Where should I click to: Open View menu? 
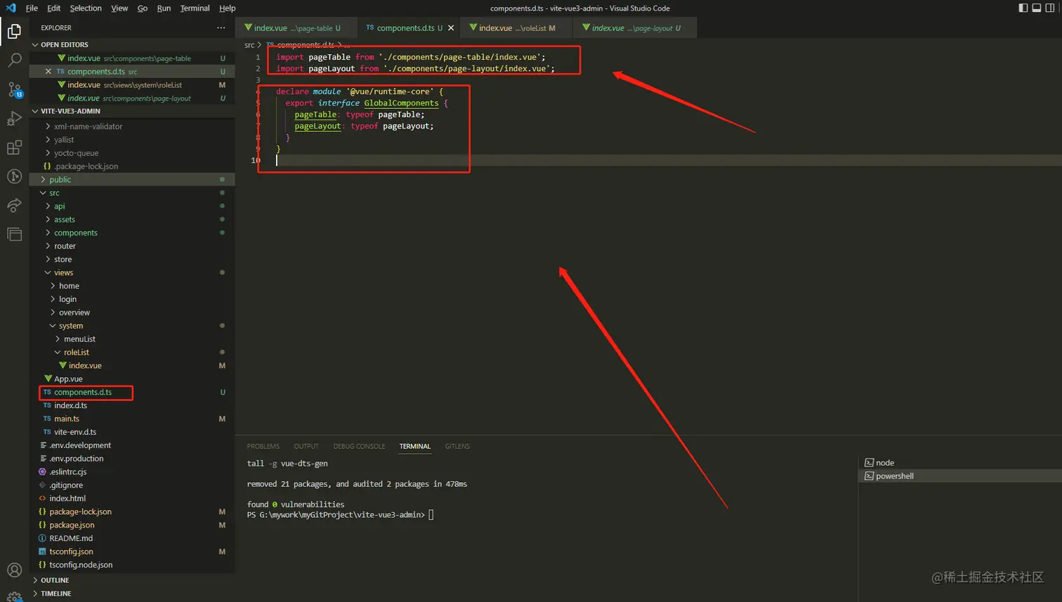(x=119, y=8)
